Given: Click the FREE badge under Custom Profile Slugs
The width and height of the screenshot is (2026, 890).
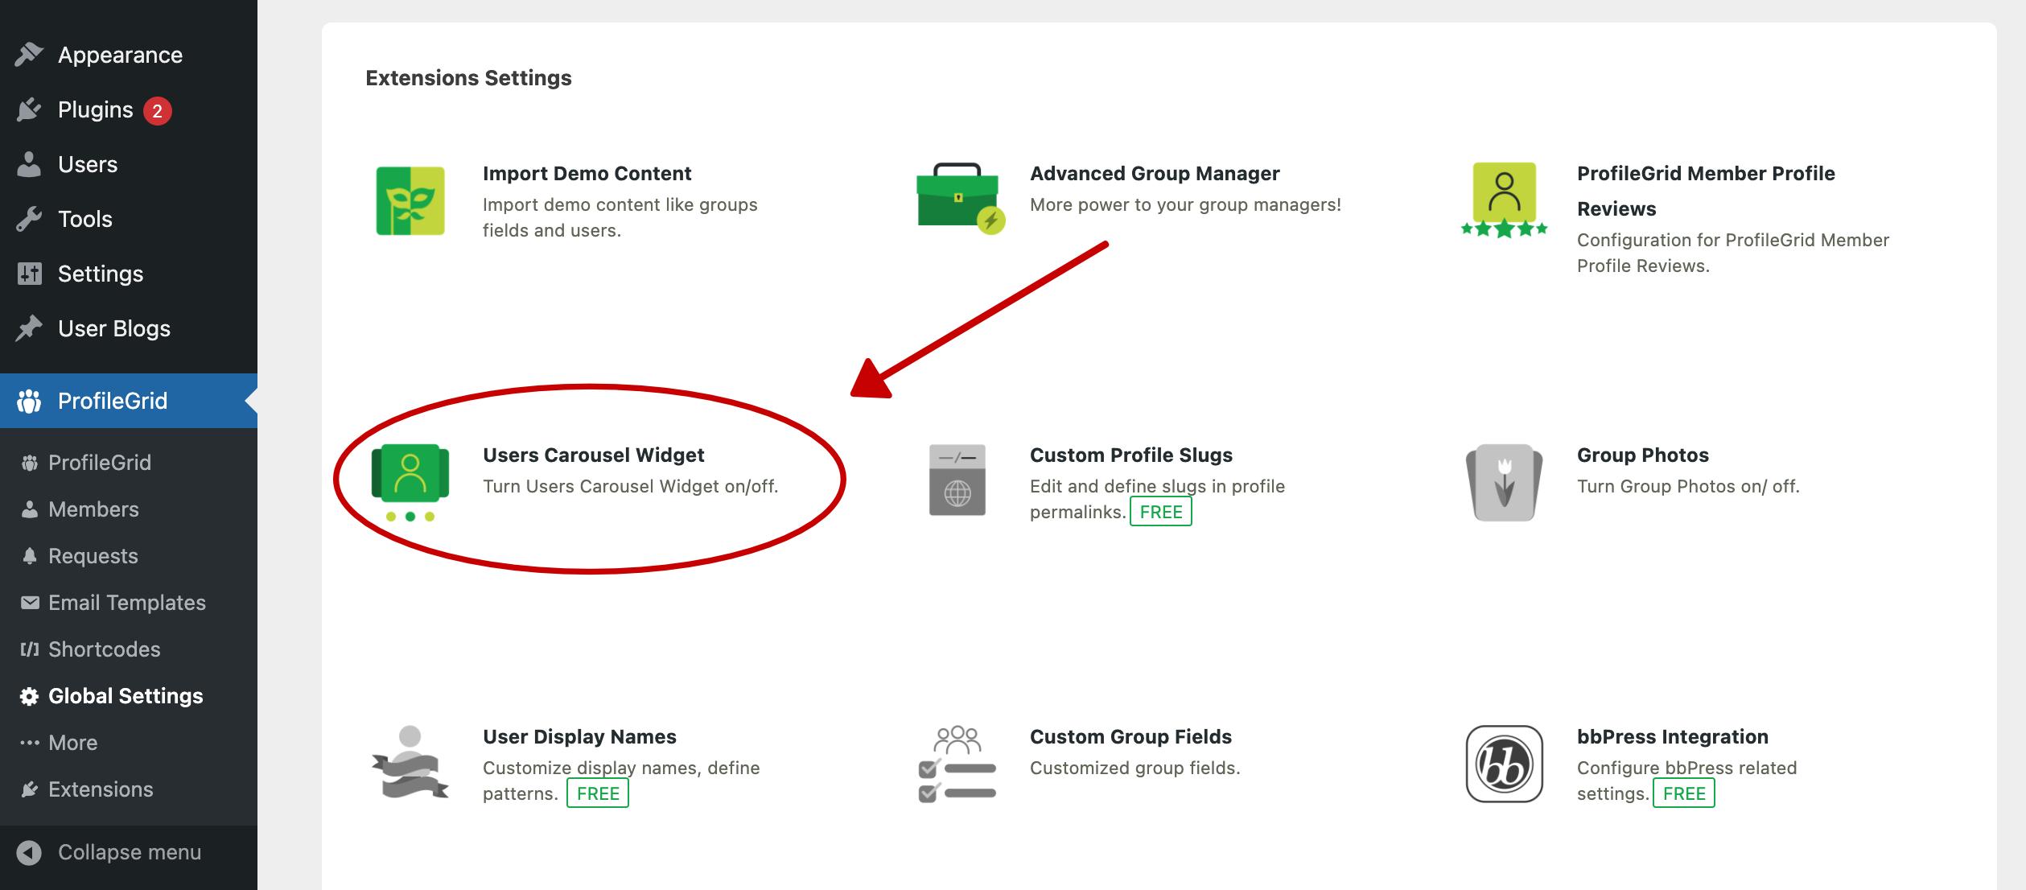Looking at the screenshot, I should coord(1160,512).
